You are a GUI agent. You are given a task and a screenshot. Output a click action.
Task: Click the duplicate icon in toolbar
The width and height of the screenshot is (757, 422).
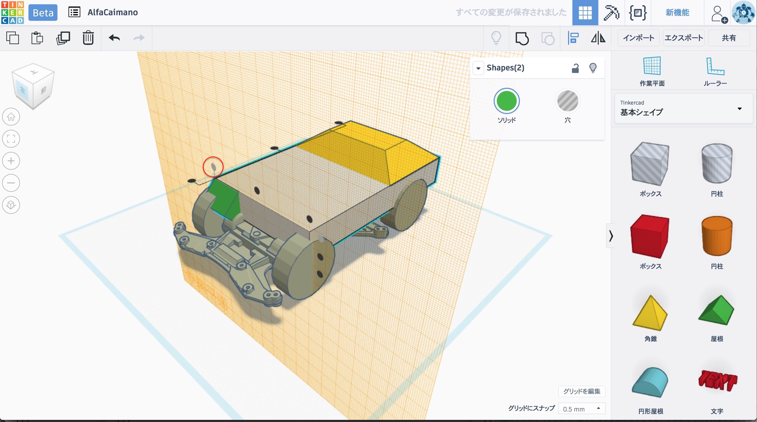[x=63, y=38]
